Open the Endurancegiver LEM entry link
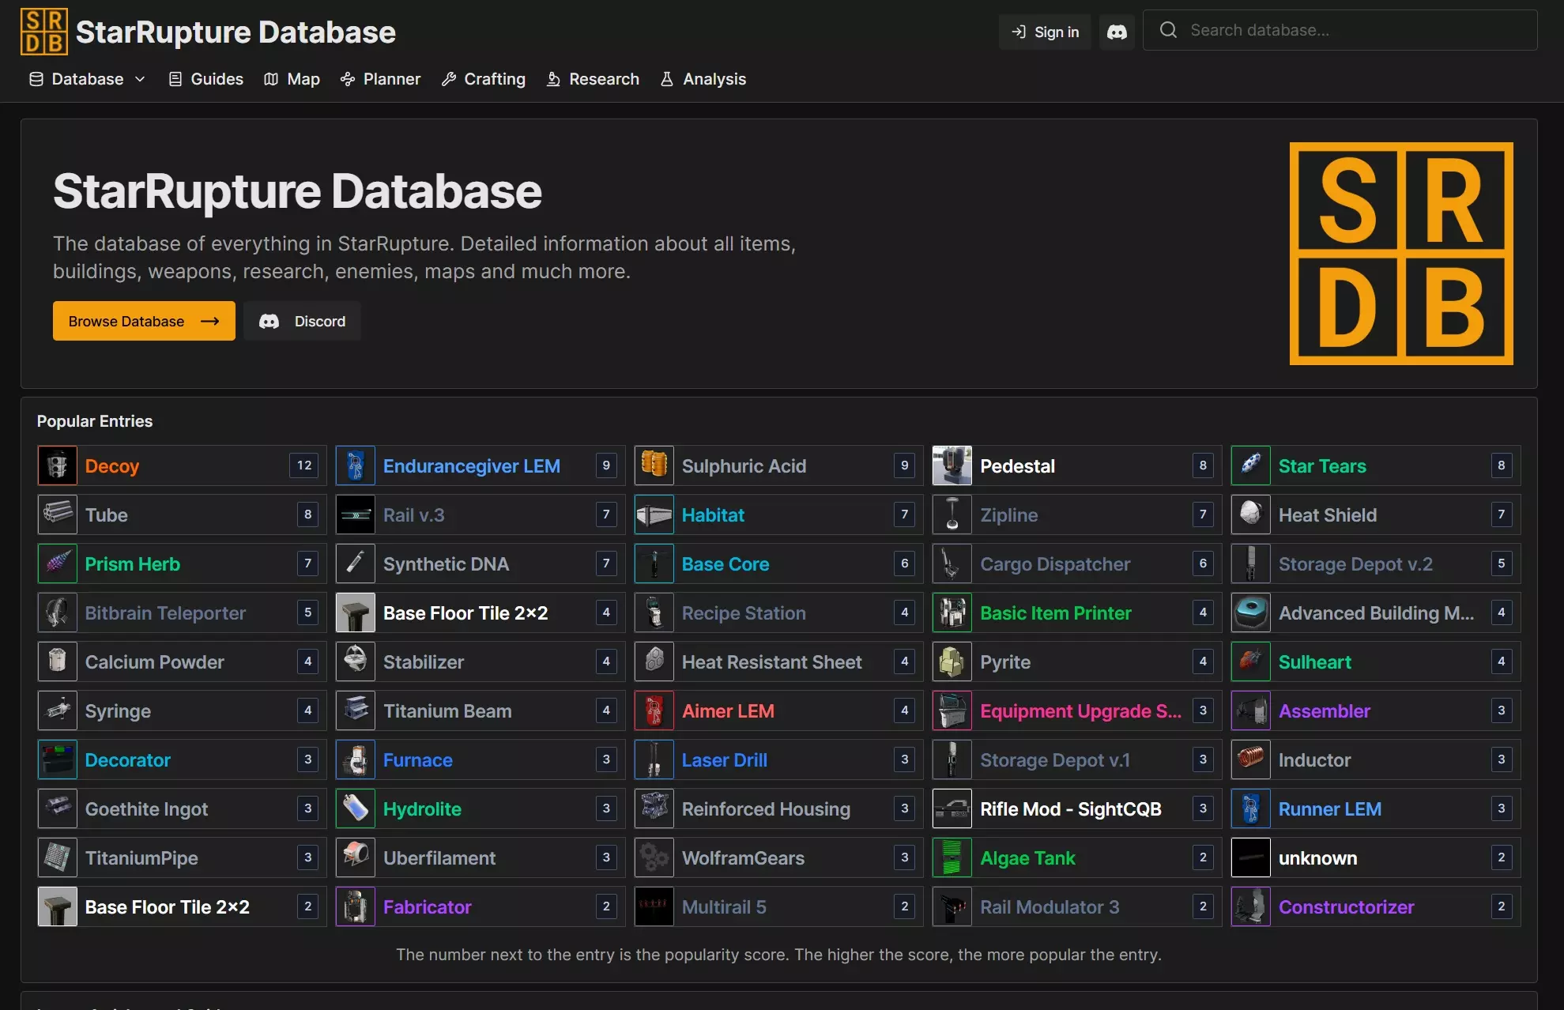The width and height of the screenshot is (1564, 1010). pyautogui.click(x=472, y=465)
